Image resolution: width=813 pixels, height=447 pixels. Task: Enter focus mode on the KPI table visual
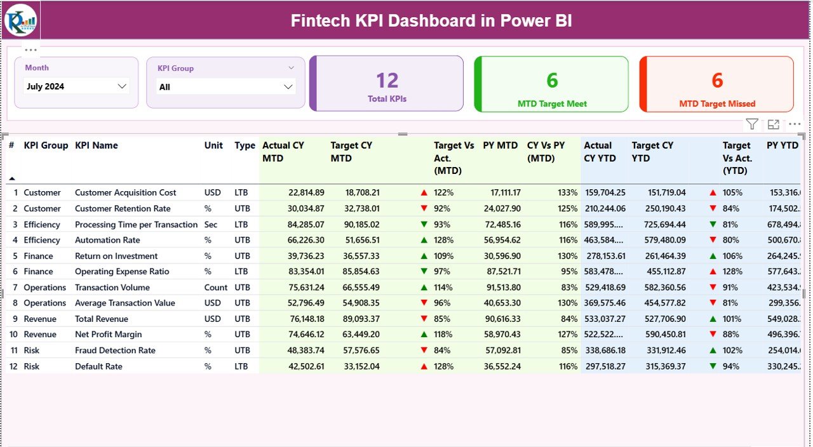pos(773,124)
